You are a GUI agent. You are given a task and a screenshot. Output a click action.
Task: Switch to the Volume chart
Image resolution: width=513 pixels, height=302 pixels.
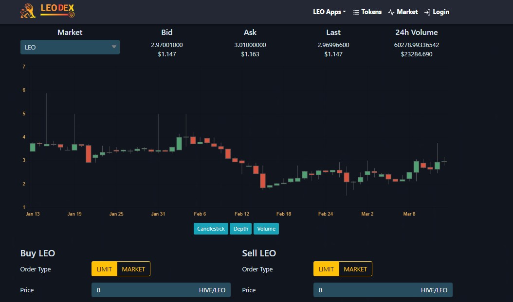tap(266, 229)
